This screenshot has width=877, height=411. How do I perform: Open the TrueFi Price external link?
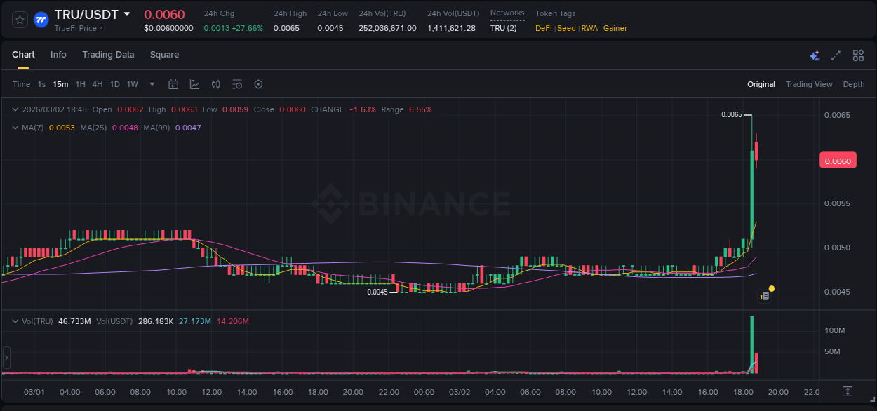pyautogui.click(x=76, y=28)
